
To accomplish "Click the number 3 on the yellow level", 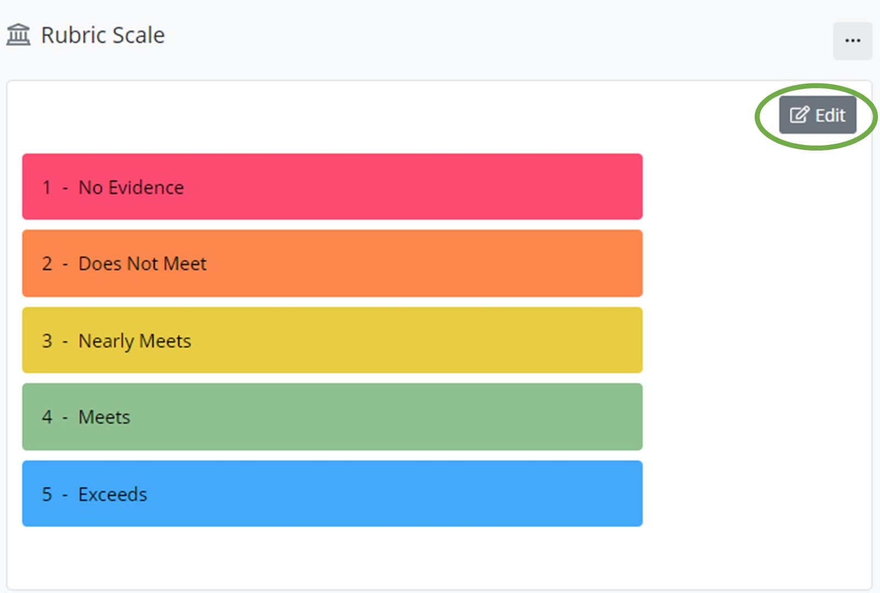I will coord(47,341).
